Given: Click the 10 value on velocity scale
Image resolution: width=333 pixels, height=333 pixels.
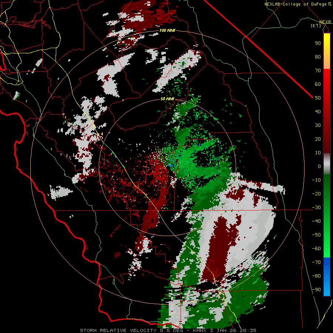Looking at the screenshot, I should [x=318, y=153].
